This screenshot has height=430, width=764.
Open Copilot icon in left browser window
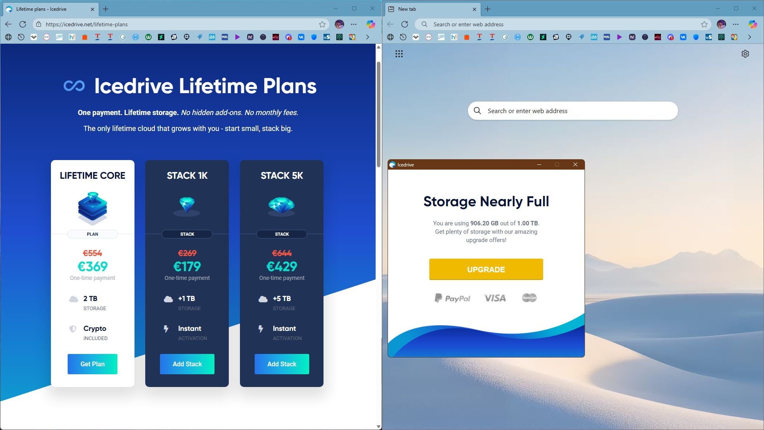coord(370,24)
